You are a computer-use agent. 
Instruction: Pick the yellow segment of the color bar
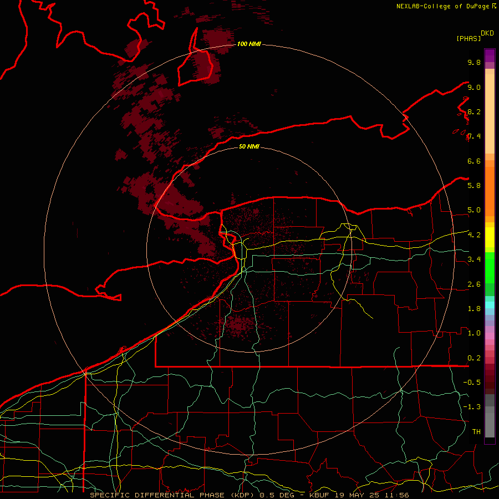click(x=490, y=237)
